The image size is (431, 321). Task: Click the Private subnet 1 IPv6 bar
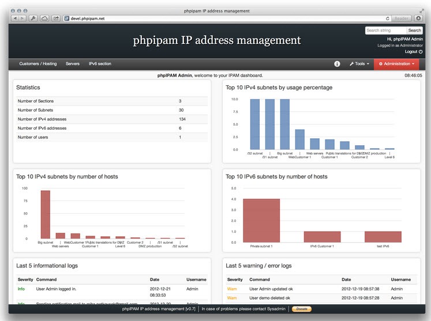click(x=261, y=221)
